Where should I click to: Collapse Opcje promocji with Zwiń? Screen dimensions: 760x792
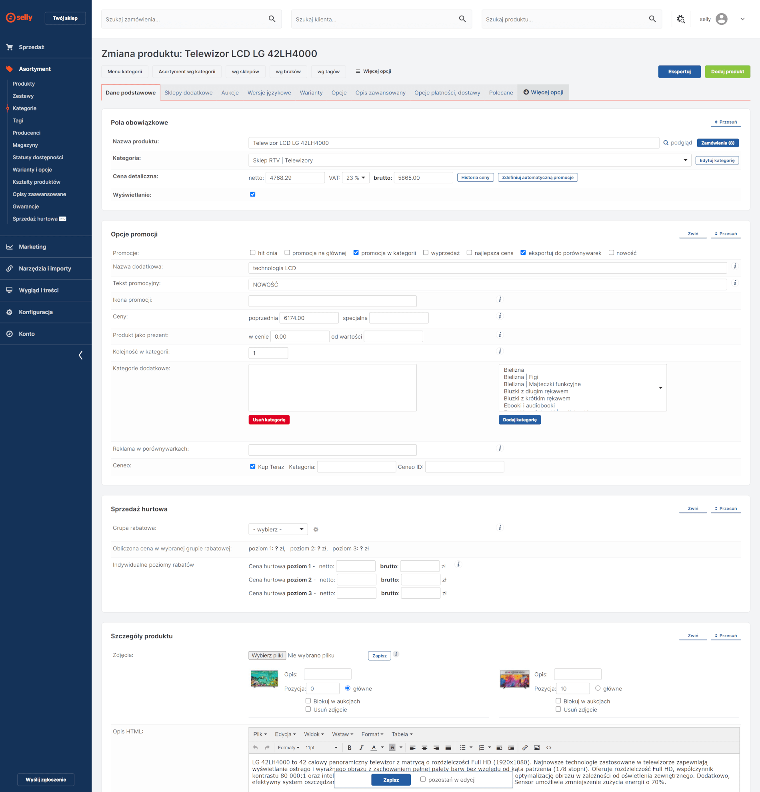(693, 234)
